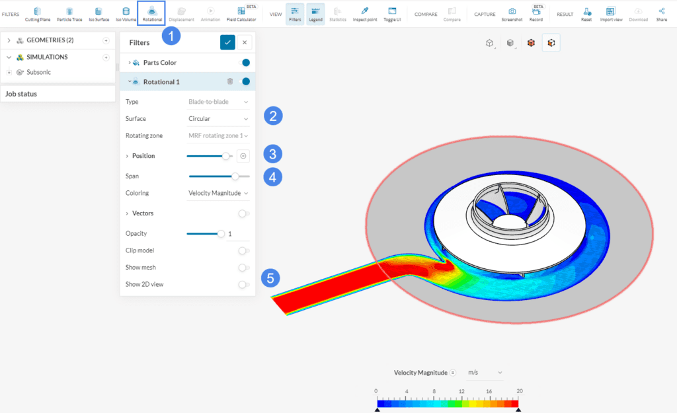Click the Reset result icon

pyautogui.click(x=587, y=12)
